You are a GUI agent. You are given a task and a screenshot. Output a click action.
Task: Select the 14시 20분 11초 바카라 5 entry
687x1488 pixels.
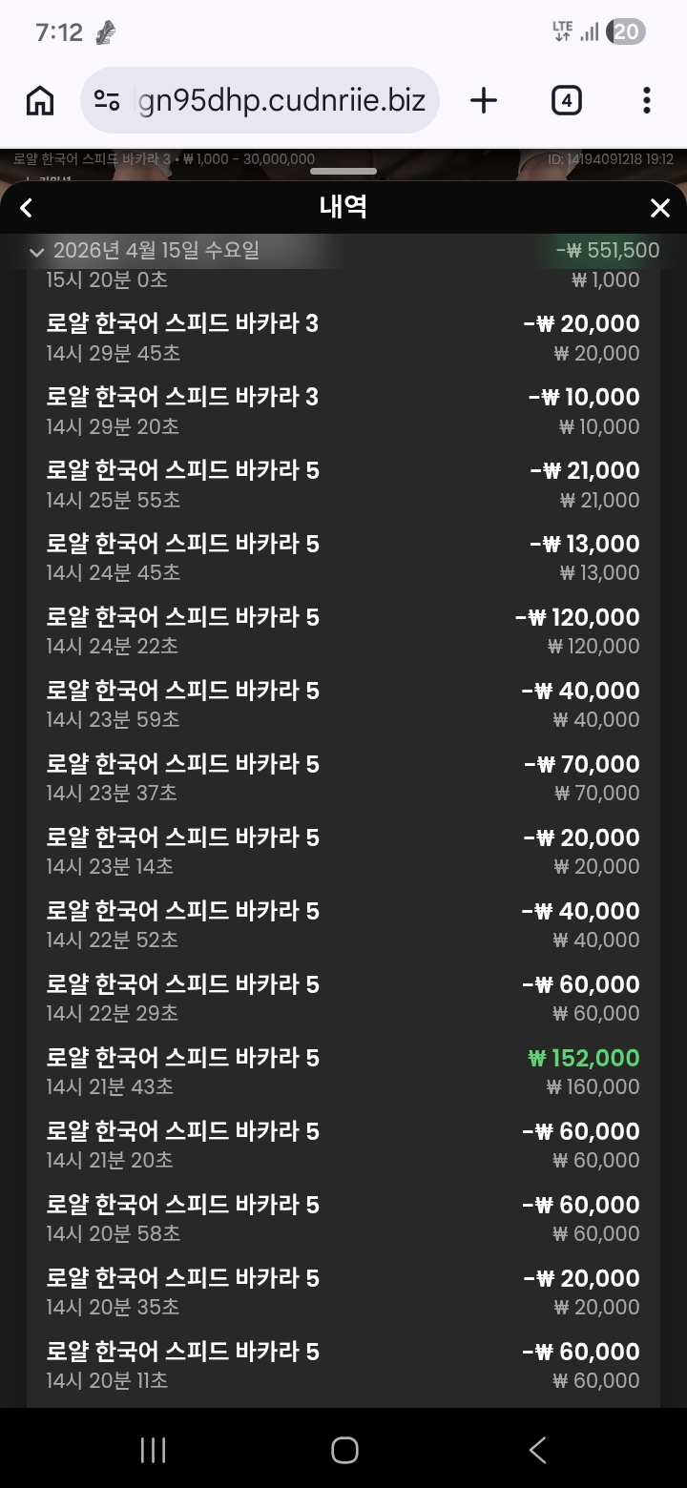click(x=343, y=1365)
